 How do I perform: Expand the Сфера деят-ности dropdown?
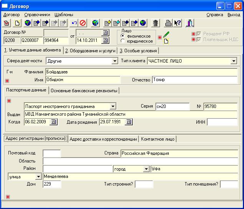pos(115,61)
